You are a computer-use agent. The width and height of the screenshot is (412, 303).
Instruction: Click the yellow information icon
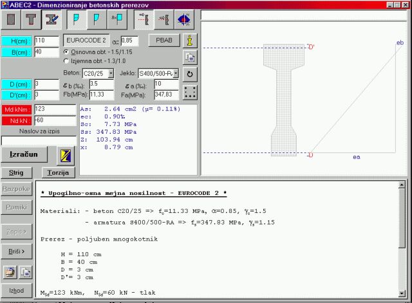click(189, 40)
